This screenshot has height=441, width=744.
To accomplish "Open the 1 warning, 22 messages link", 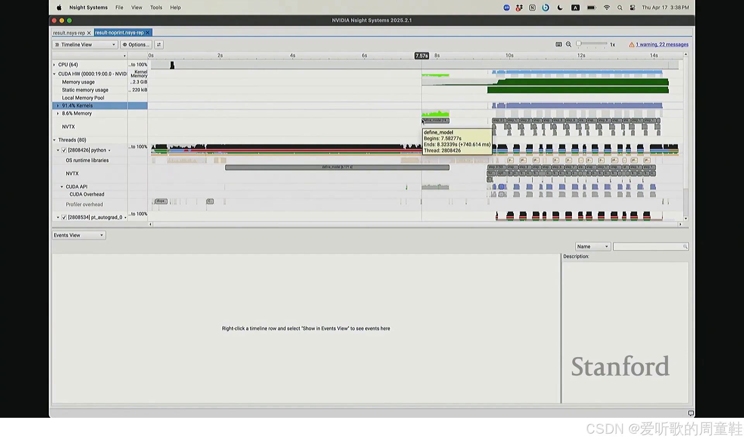I will click(662, 45).
